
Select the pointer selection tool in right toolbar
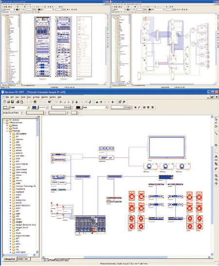[216, 119]
